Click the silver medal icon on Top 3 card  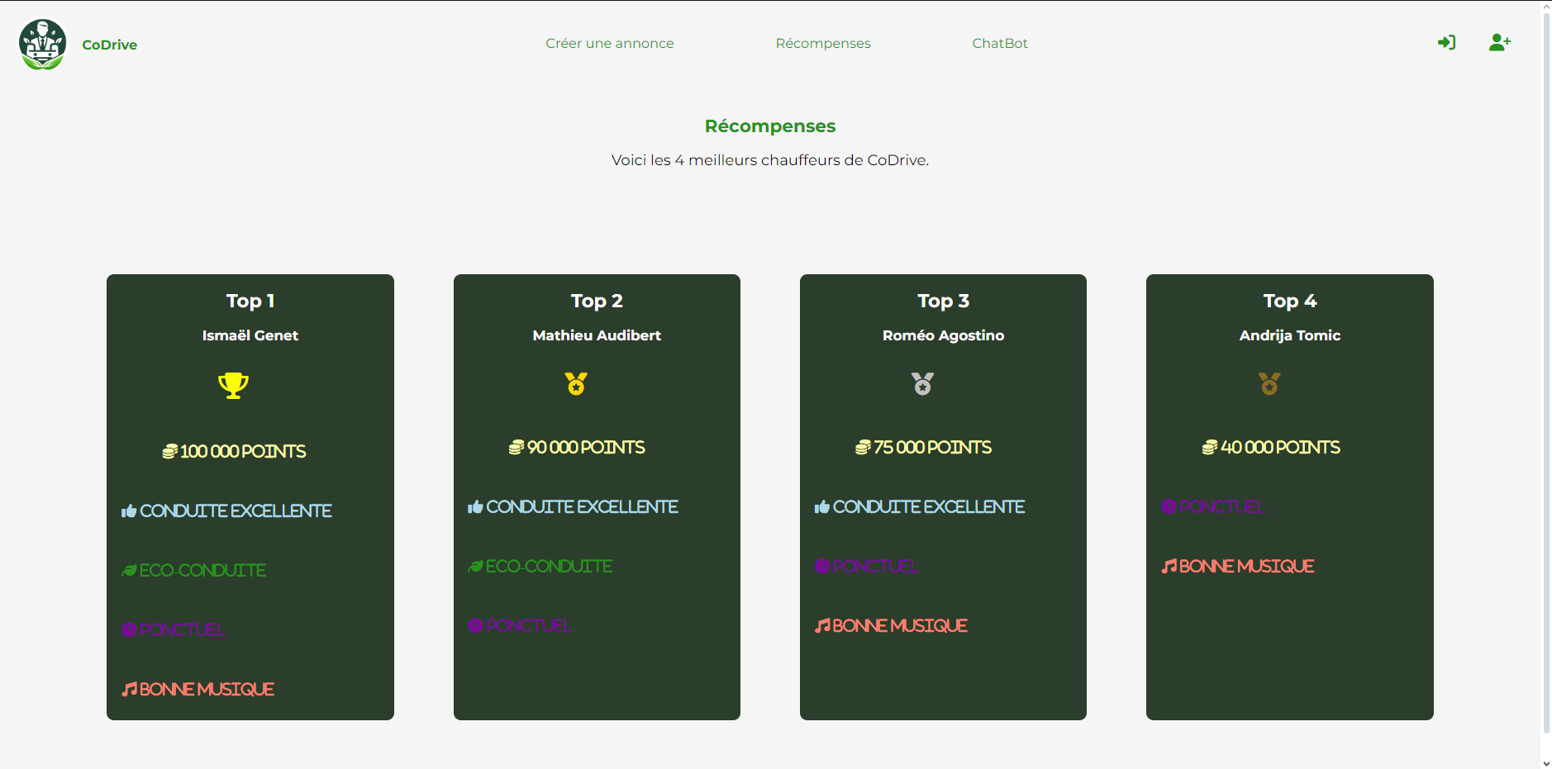coord(923,382)
